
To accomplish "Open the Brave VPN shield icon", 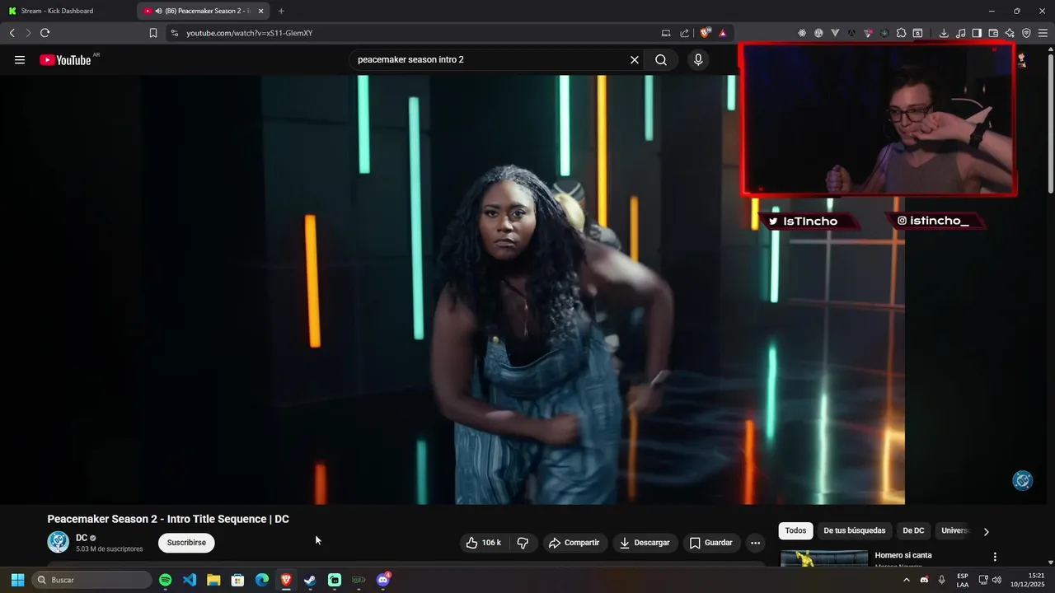I will [1026, 33].
